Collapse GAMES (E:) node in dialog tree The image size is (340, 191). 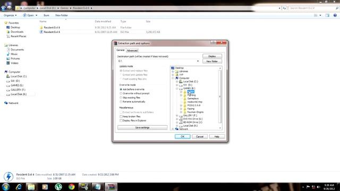(x=177, y=89)
